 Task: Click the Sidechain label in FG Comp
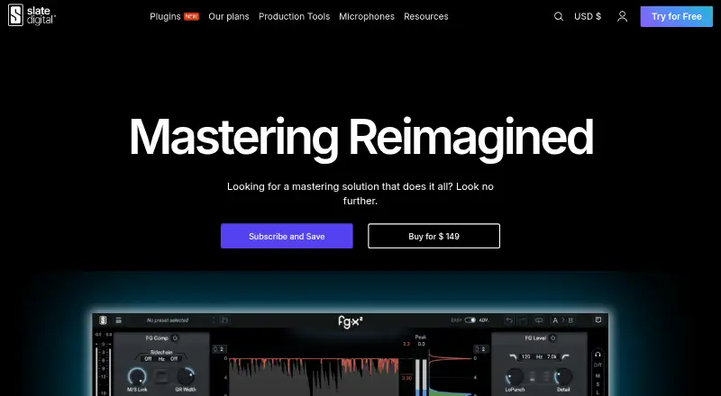161,352
